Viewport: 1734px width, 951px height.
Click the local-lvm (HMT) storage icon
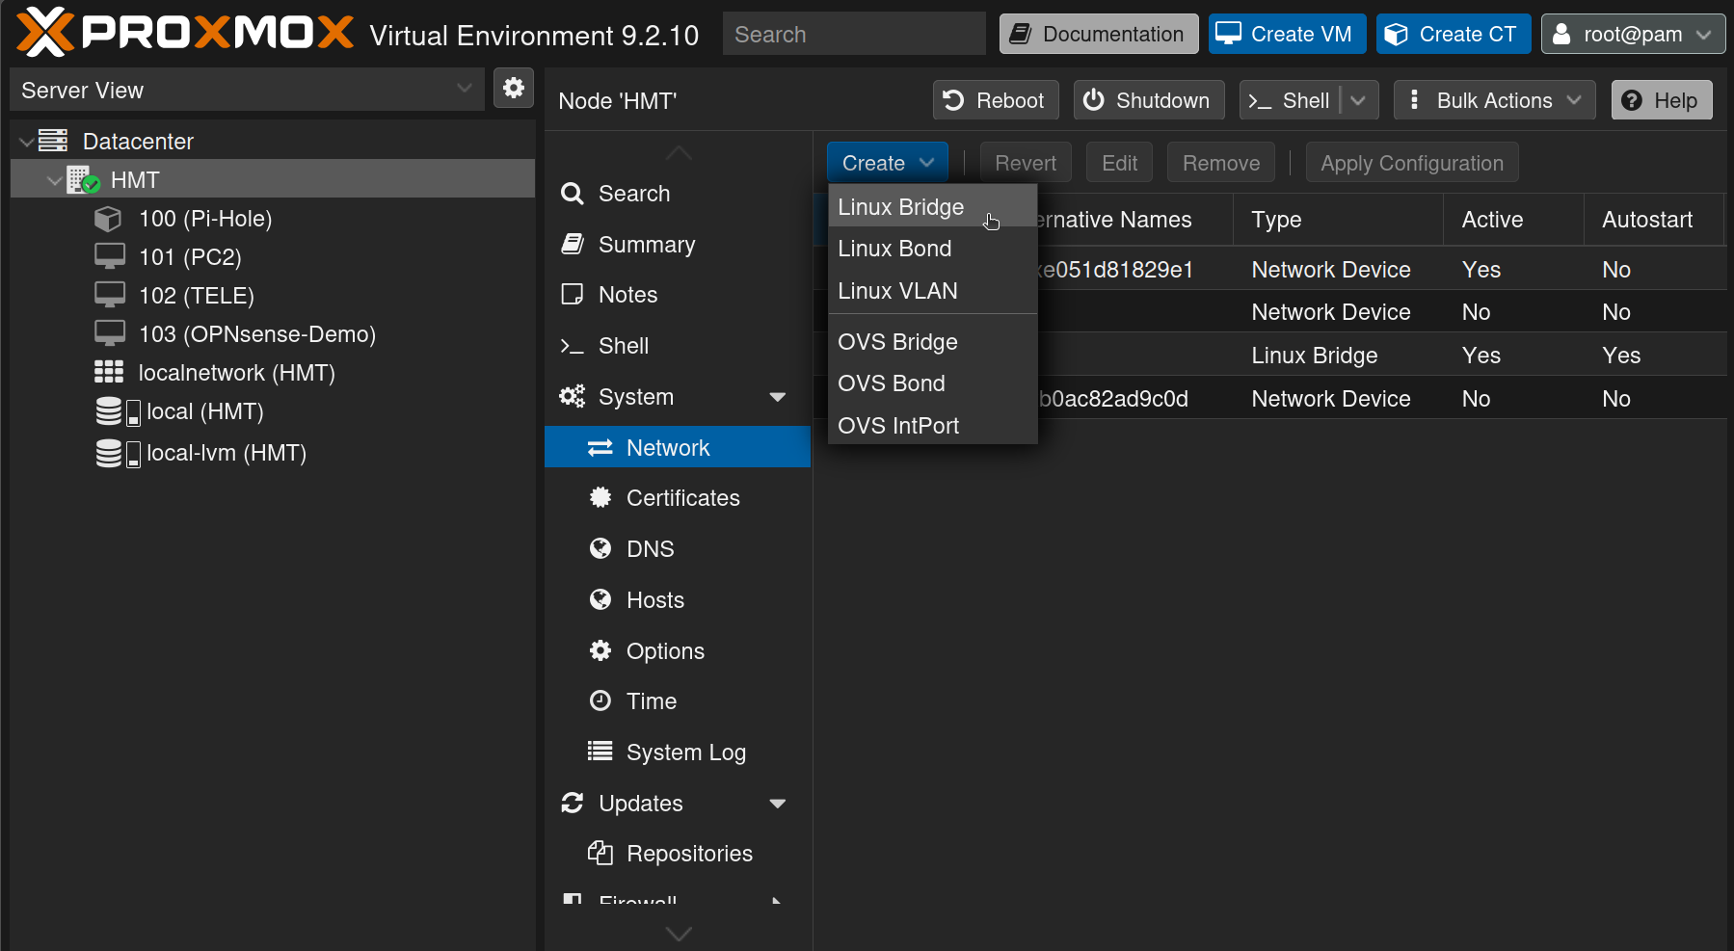[118, 453]
